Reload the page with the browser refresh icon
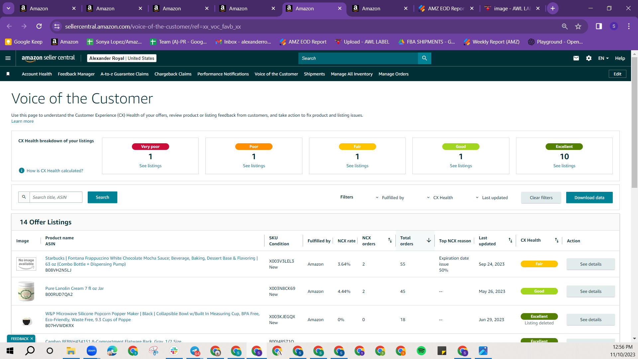638x359 pixels. click(x=39, y=26)
